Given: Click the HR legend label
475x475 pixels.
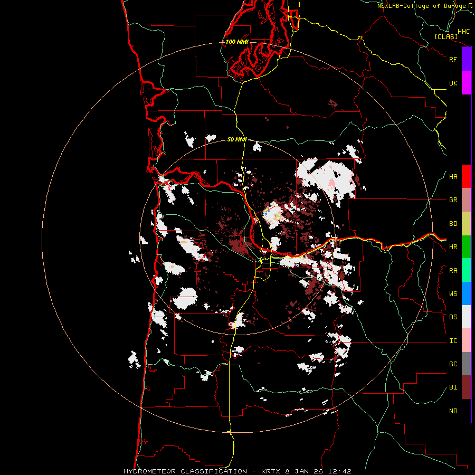Looking at the screenshot, I should (453, 247).
